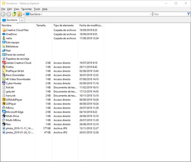191x162 pixels.
Task: Select the Adobe Creative Cloud shortcut icon
Action: tap(4, 63)
